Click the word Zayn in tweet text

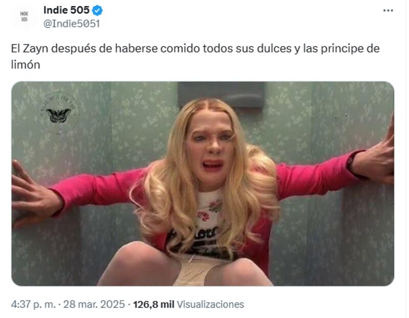click(x=36, y=49)
